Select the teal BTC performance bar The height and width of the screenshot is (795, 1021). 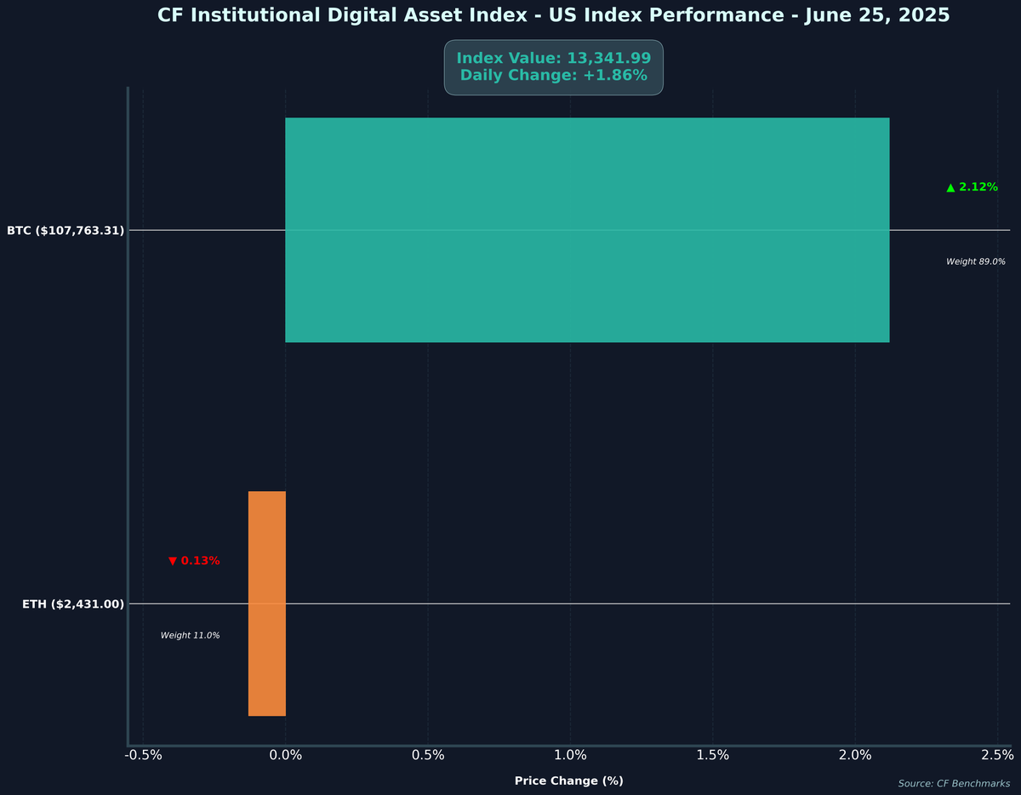(x=587, y=230)
